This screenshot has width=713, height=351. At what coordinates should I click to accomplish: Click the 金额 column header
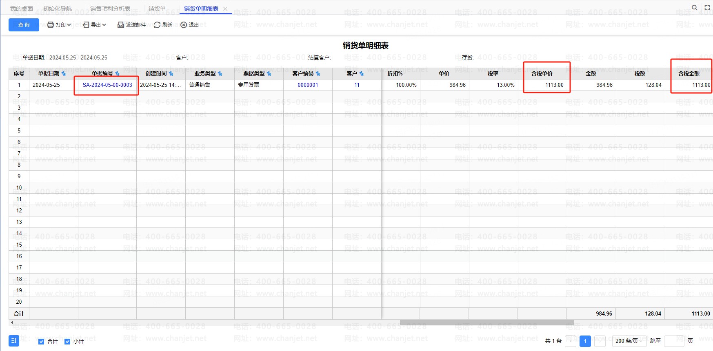[x=591, y=73]
